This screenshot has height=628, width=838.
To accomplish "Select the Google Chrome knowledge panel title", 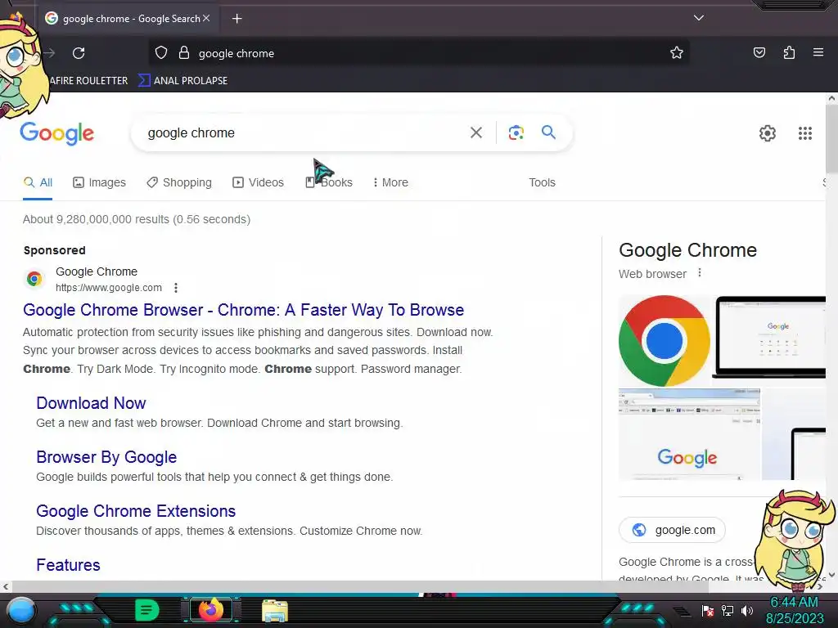I will [687, 250].
